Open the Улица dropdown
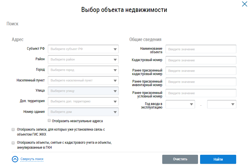This screenshot has height=167, width=249. 83,91
